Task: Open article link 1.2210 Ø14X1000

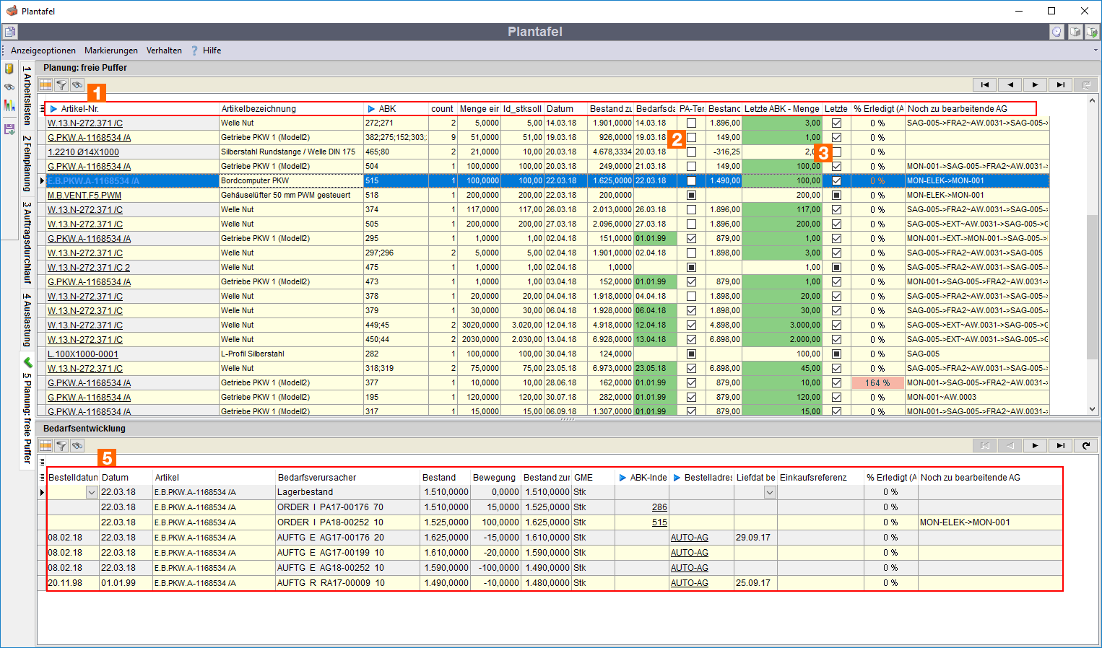Action: click(83, 152)
